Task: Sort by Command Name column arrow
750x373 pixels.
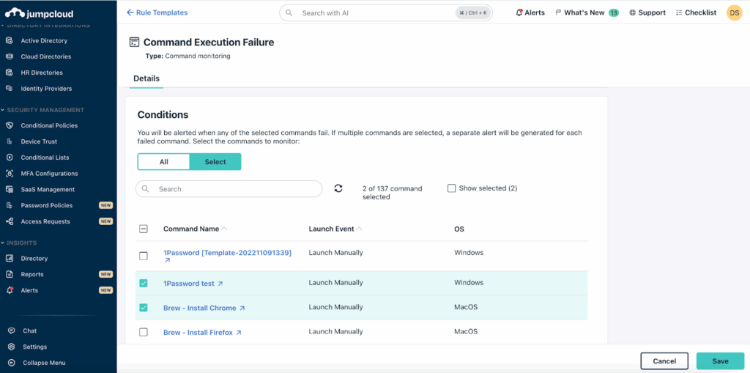Action: click(224, 229)
